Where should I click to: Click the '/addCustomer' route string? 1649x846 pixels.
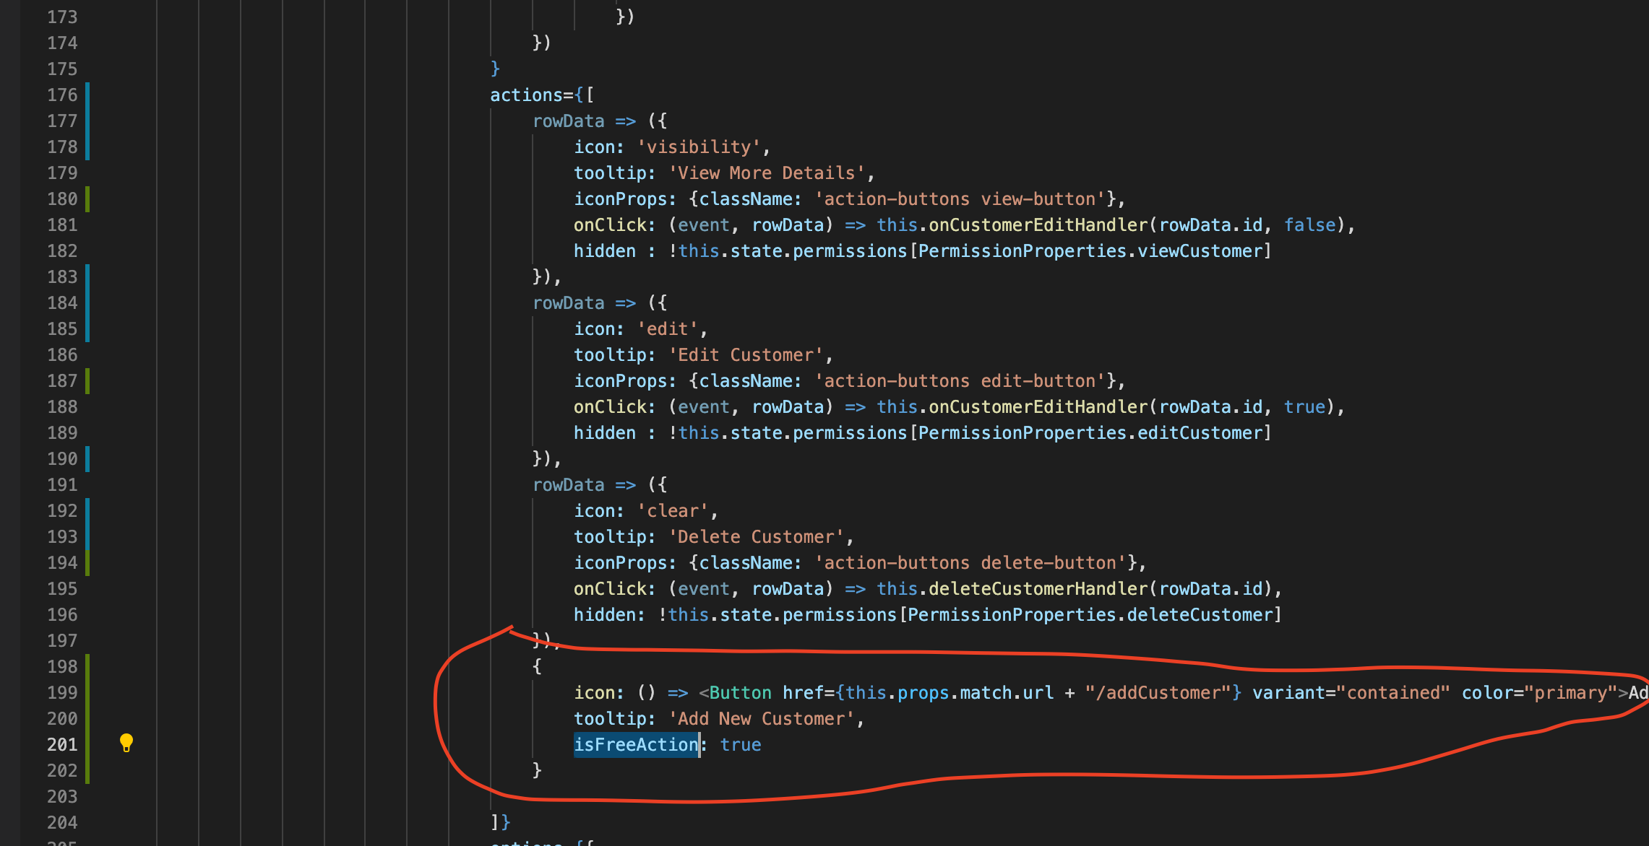[1160, 692]
